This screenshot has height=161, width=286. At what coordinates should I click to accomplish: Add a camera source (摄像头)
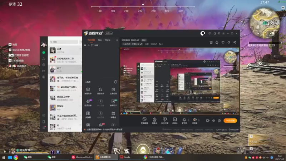tap(154, 121)
